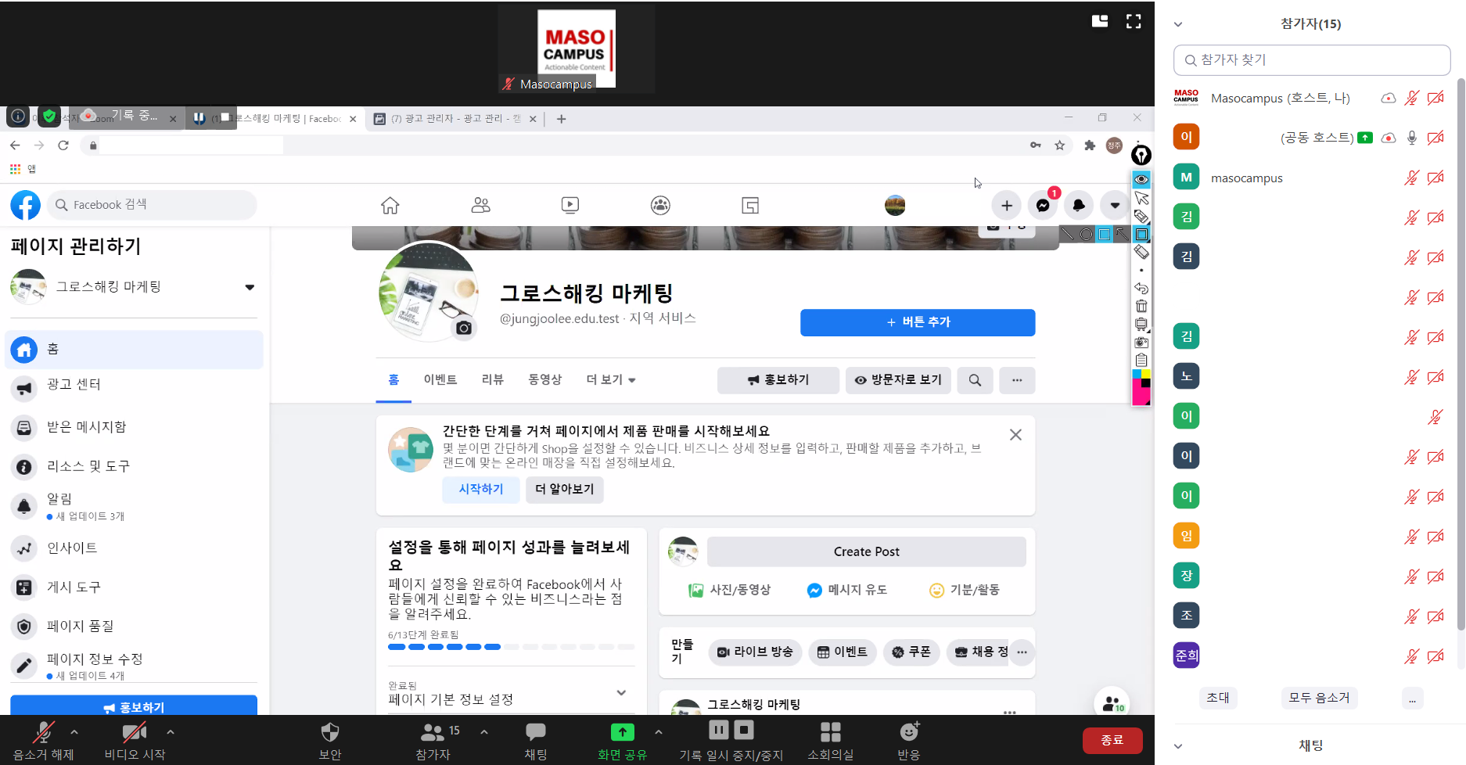Switch to the 이벤트 page tab

click(x=440, y=379)
